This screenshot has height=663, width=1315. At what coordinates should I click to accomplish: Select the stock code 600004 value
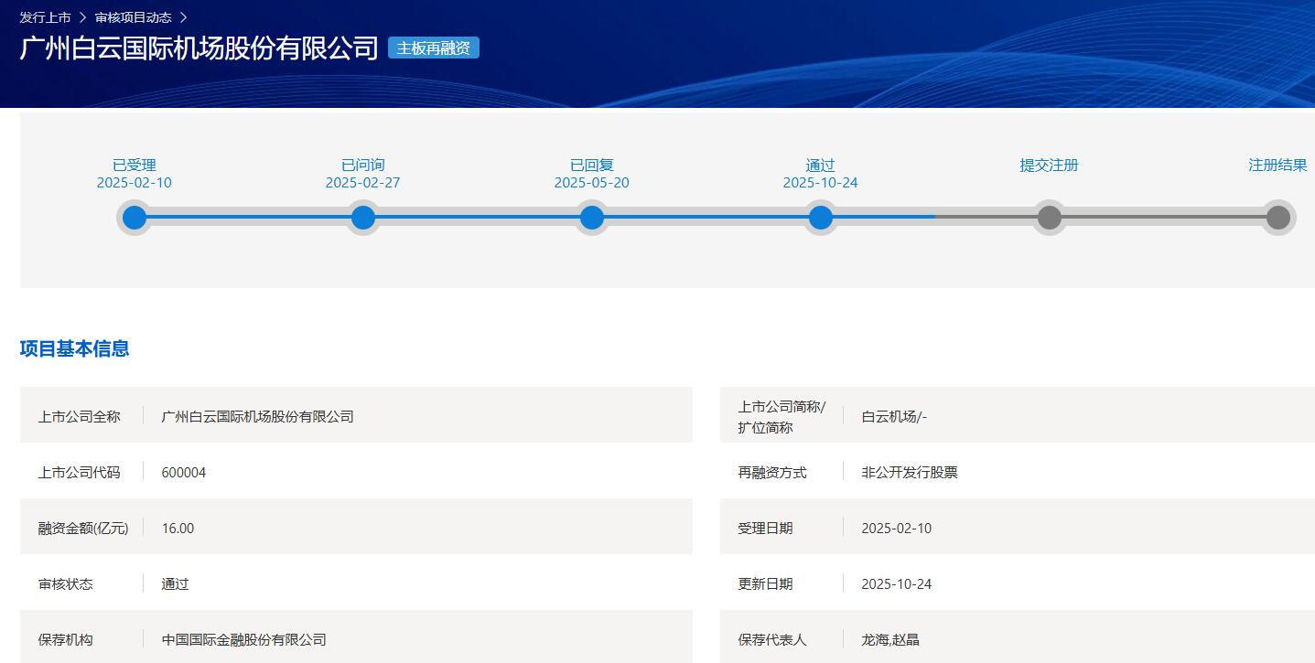(184, 472)
